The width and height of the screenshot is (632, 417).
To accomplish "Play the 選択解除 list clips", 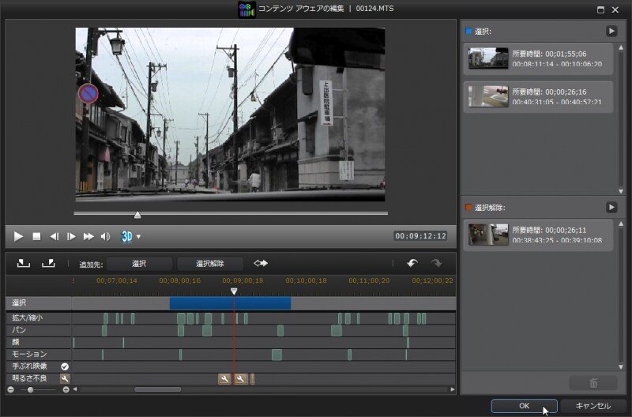I will click(x=611, y=207).
